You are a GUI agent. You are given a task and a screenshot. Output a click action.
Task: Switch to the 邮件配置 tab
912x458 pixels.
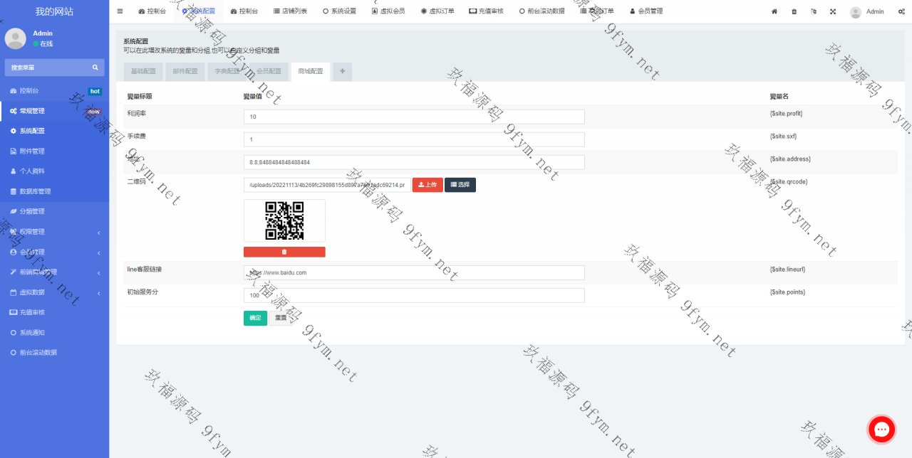coord(185,71)
